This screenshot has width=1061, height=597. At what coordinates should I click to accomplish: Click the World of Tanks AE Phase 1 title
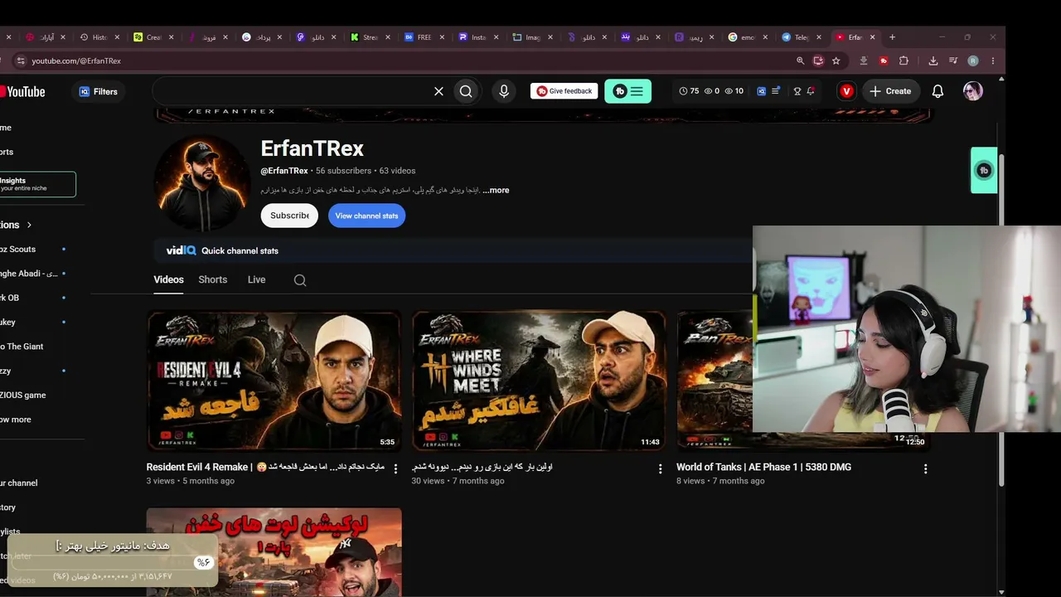763,467
